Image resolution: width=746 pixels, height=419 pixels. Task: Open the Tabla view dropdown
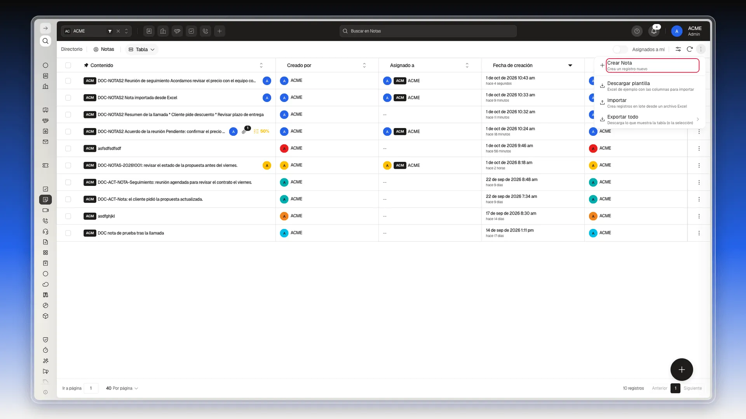click(141, 49)
